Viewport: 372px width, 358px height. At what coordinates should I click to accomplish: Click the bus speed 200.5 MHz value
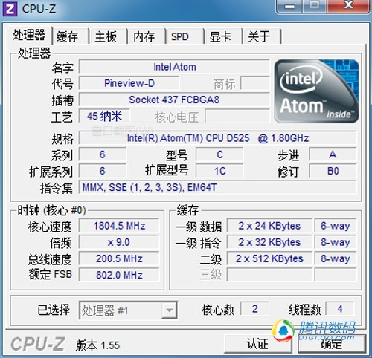pos(119,258)
